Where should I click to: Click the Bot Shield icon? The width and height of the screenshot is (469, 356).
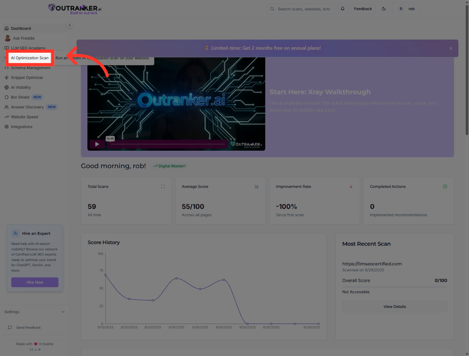[7, 97]
